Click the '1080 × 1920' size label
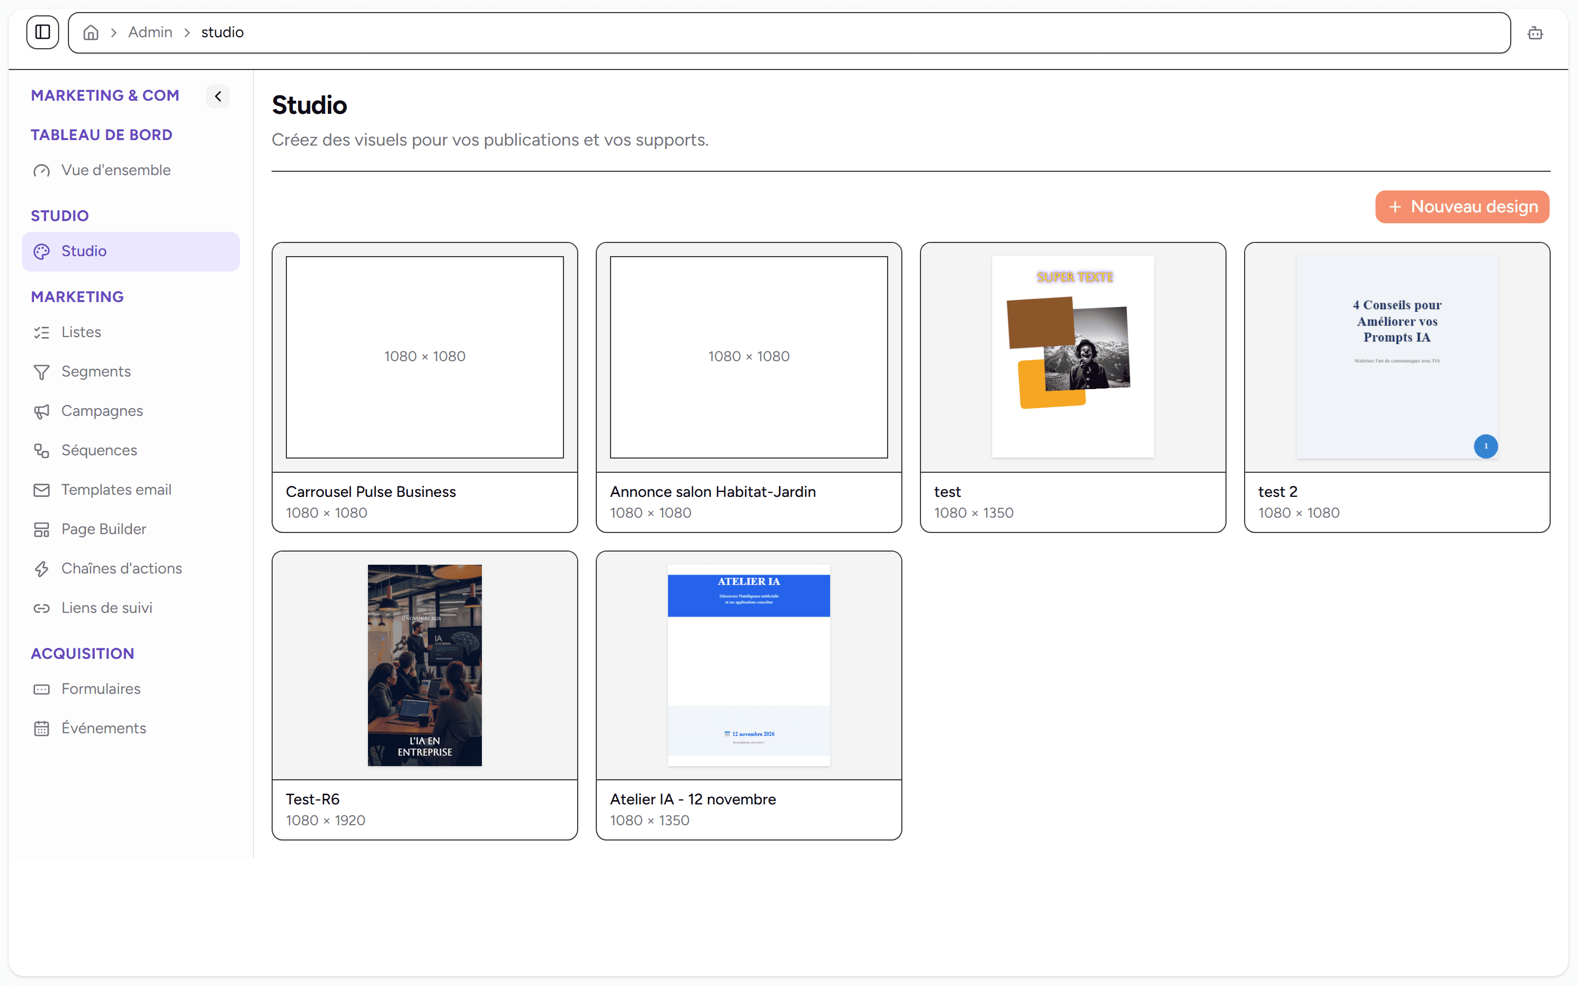 (x=326, y=821)
